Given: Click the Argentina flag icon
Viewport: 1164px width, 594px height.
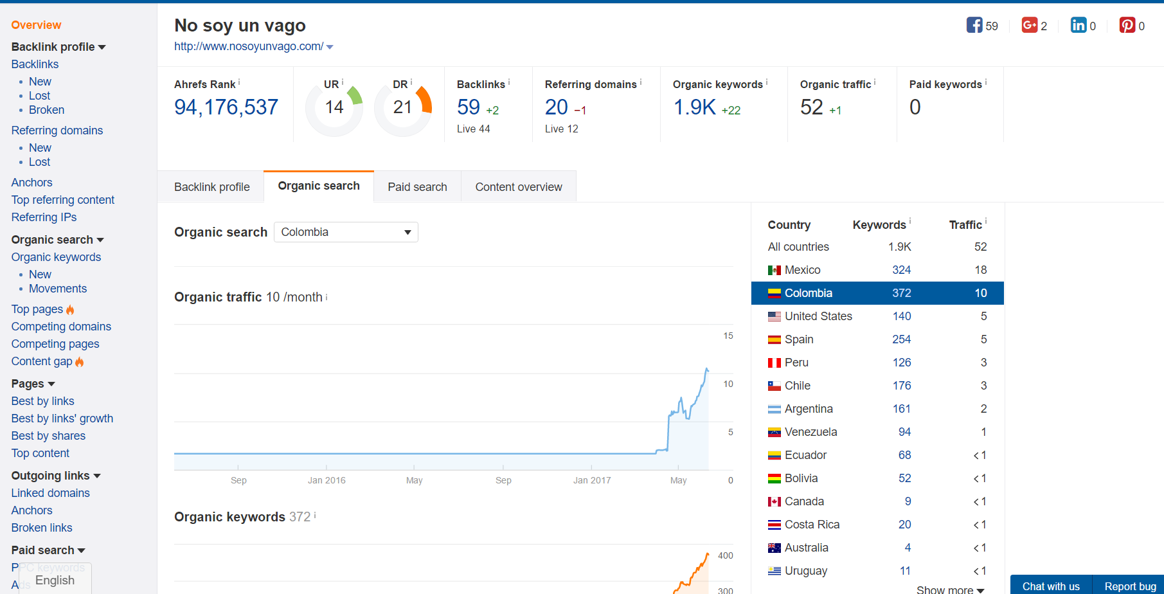Looking at the screenshot, I should point(775,409).
